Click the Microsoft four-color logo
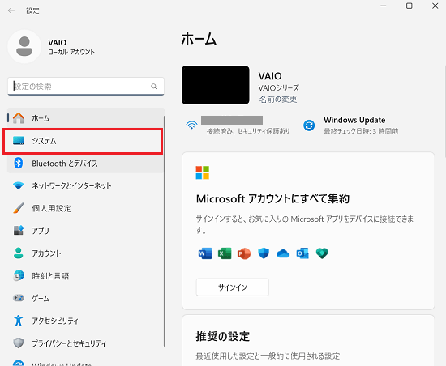This screenshot has height=366, width=446. click(203, 172)
